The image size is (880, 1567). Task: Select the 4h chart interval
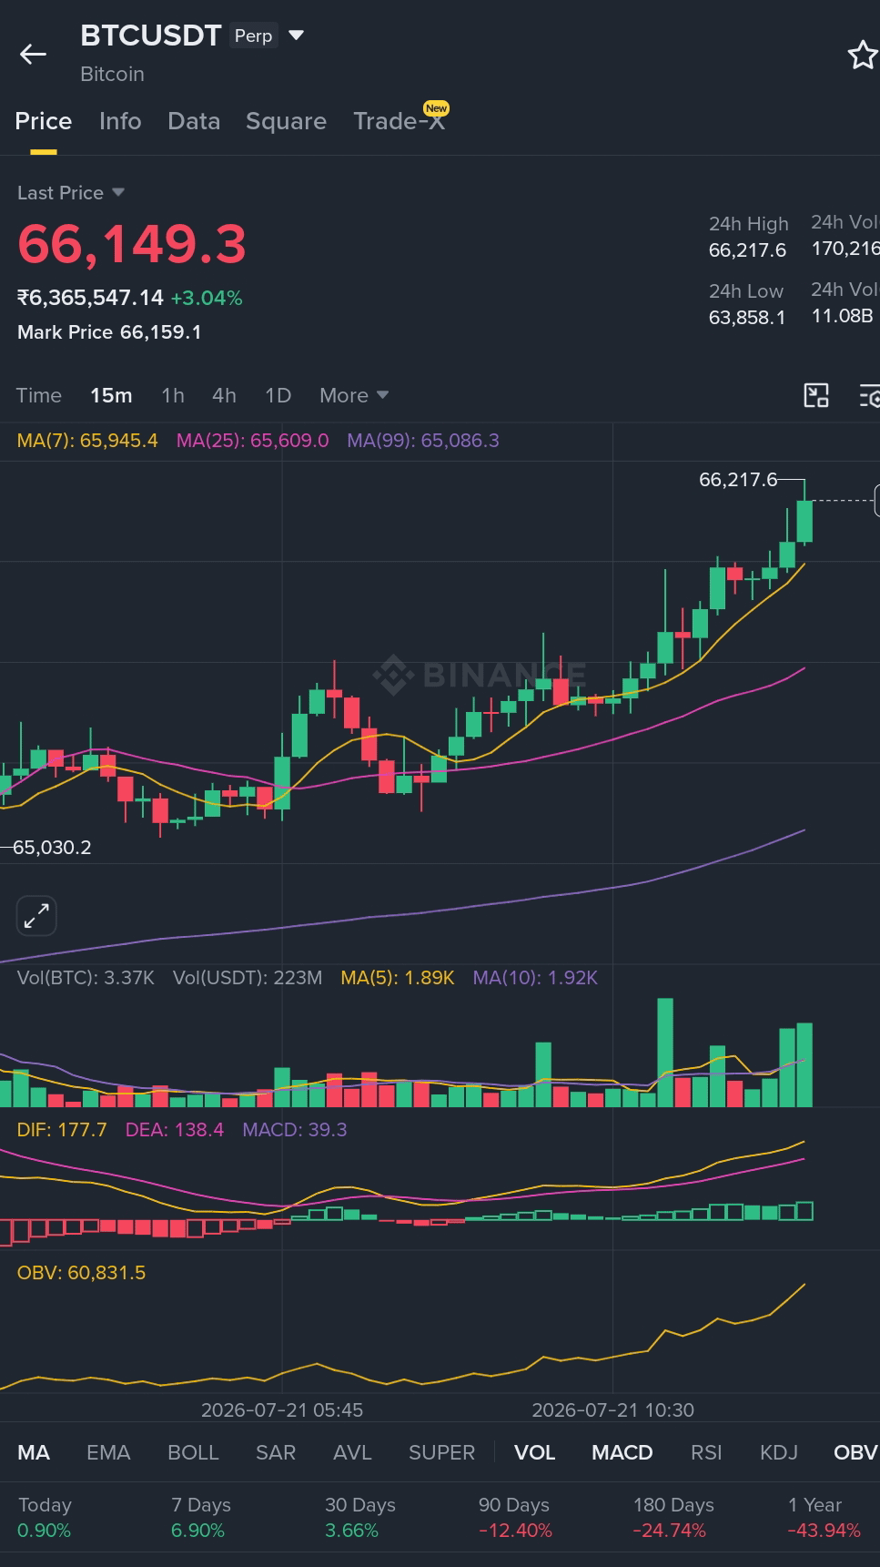(224, 395)
